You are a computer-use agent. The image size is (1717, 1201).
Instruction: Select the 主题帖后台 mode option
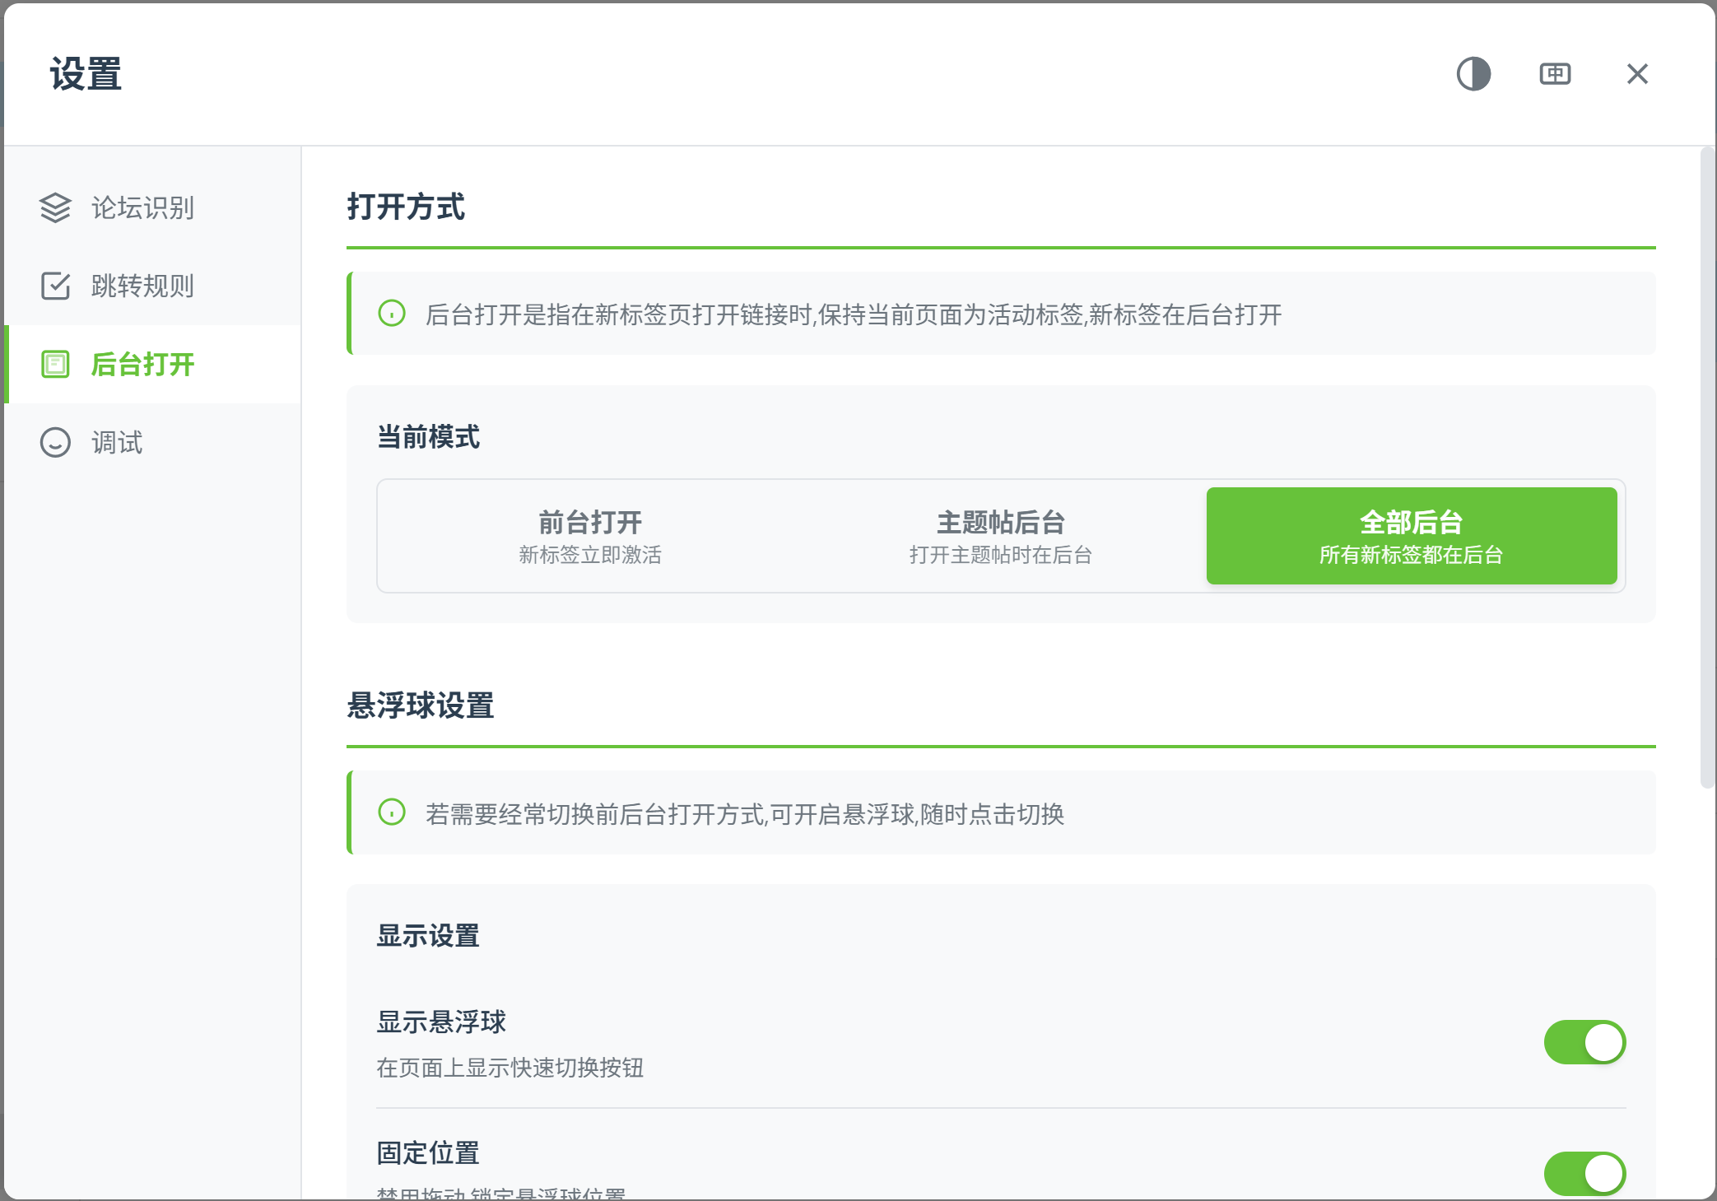click(1001, 536)
